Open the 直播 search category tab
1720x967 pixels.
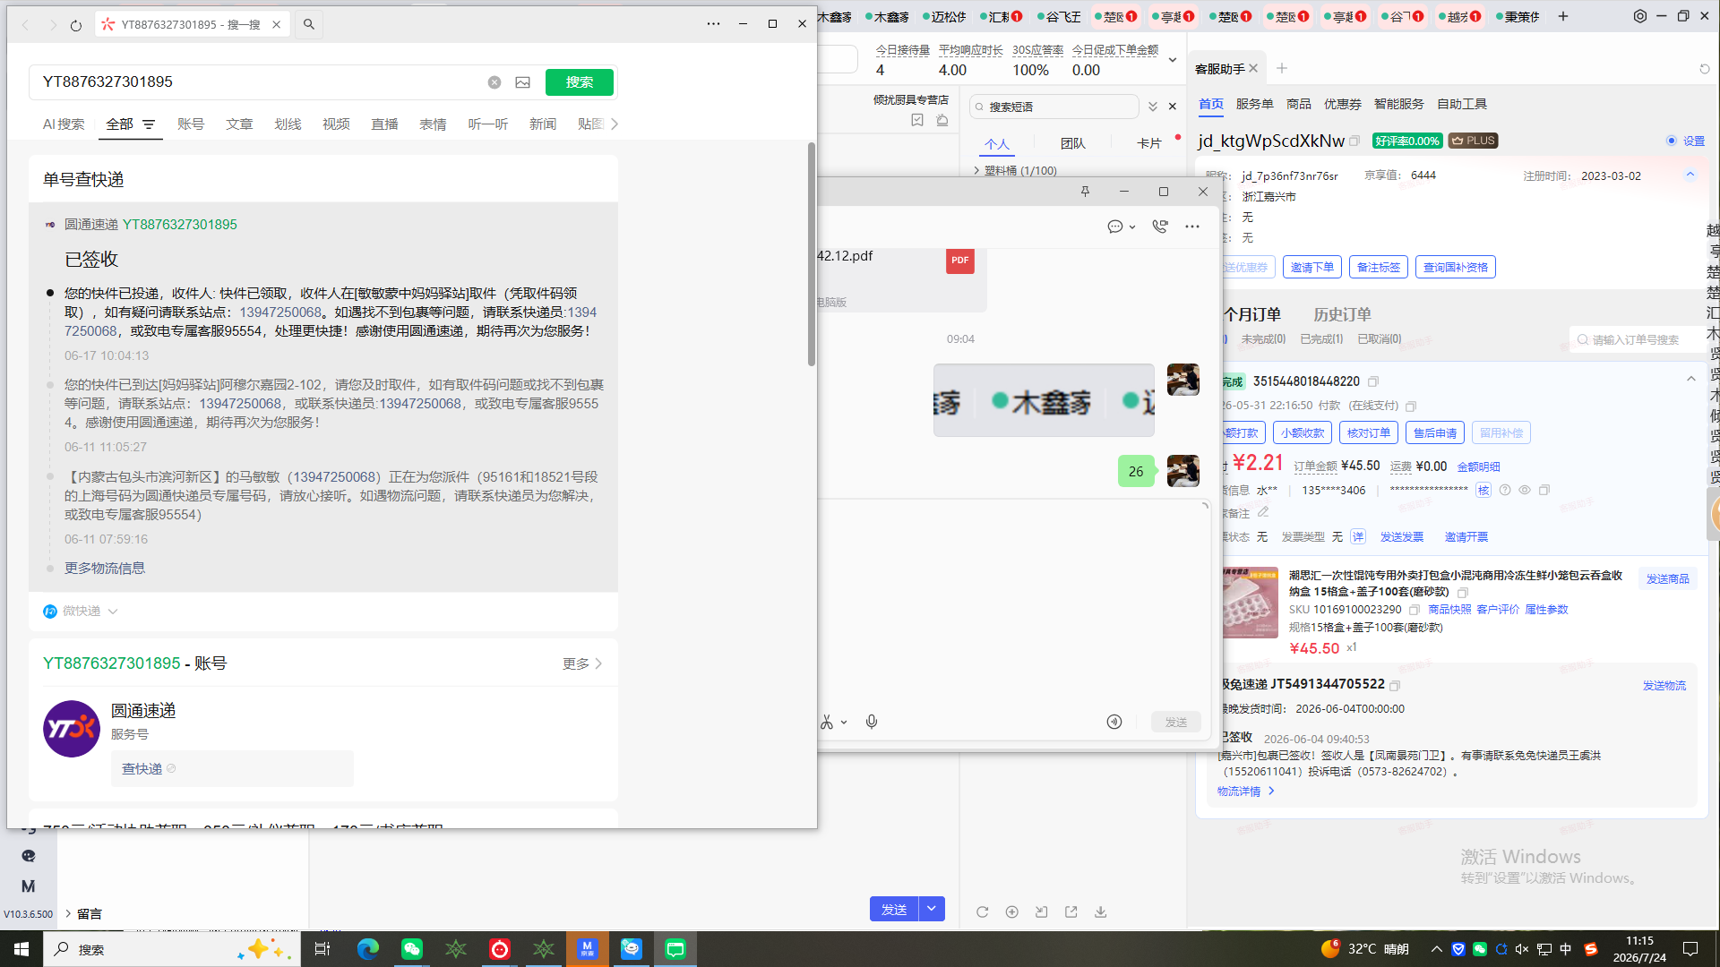coord(384,124)
